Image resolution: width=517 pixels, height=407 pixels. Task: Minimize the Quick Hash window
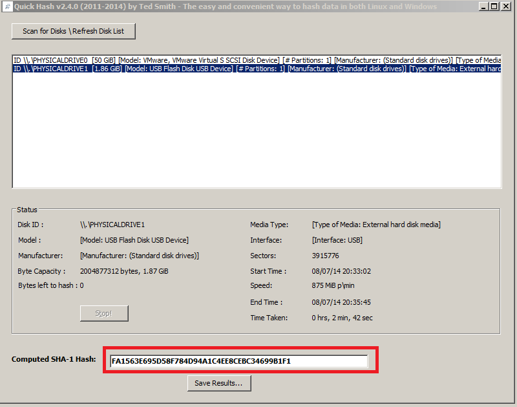tap(483, 6)
